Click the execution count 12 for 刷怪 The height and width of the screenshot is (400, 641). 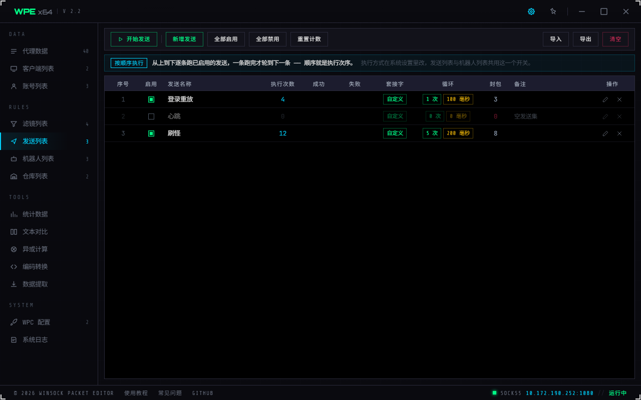(282, 133)
